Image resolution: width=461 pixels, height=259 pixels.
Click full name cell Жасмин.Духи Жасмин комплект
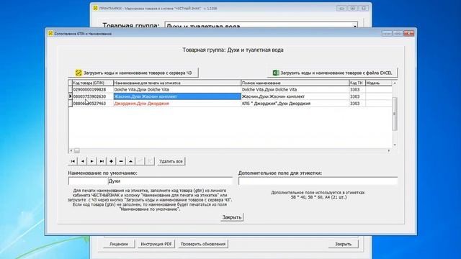point(295,96)
